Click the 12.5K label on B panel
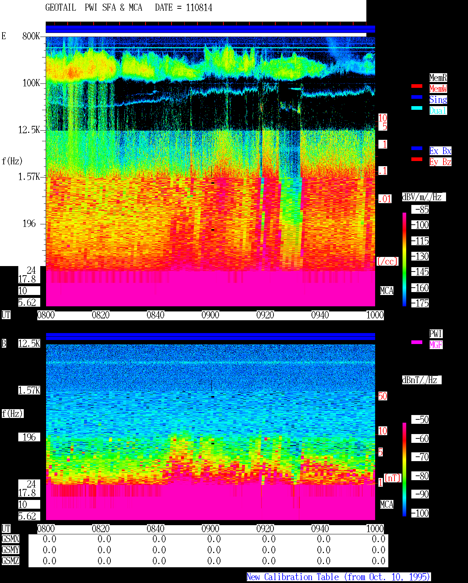Screen dimensions: 468x583 coord(29,344)
